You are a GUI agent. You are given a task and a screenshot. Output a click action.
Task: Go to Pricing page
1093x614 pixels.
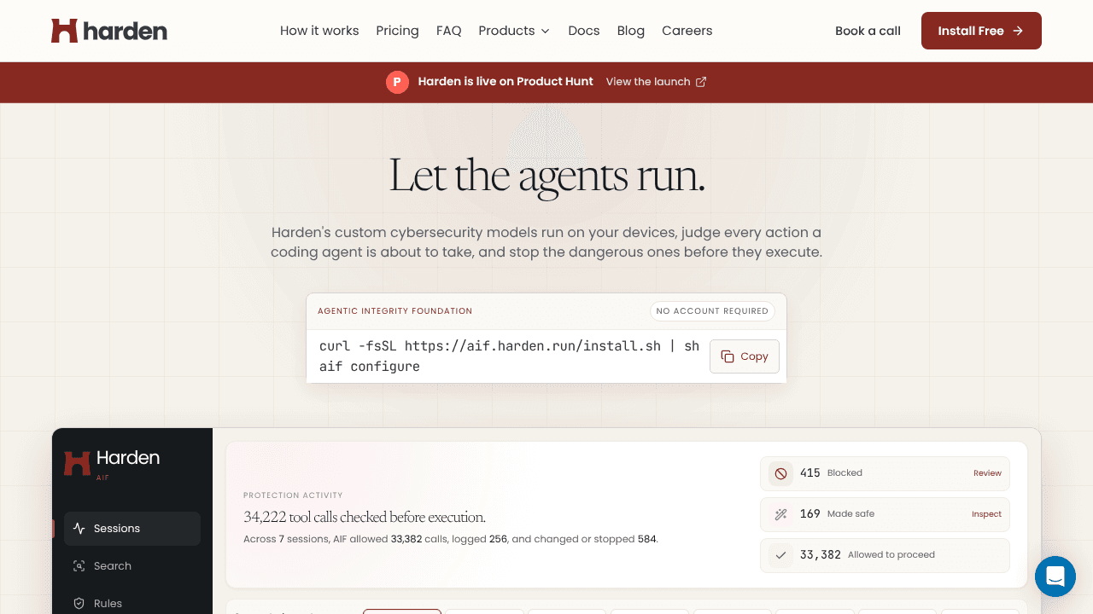[397, 31]
